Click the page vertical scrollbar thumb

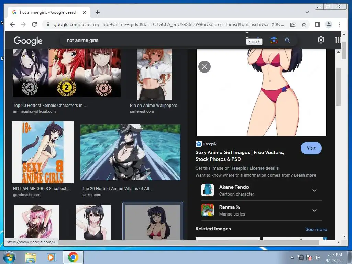(344, 51)
